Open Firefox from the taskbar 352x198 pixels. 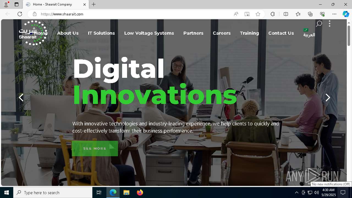140,193
